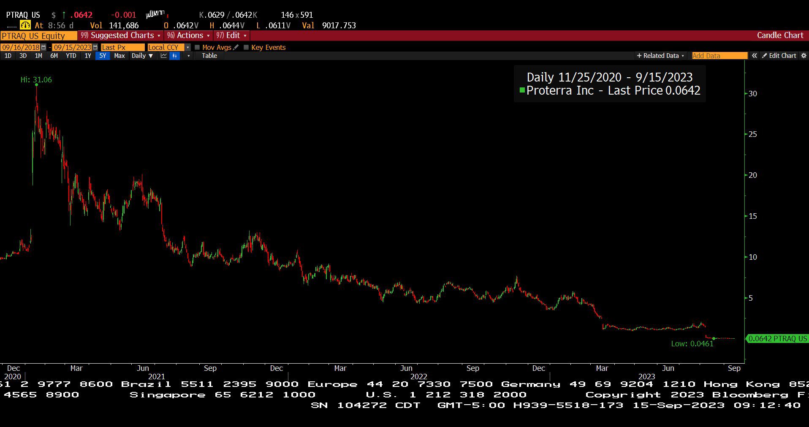The height and width of the screenshot is (427, 809).
Task: Open the start date calendar picker
Action: [x=43, y=47]
